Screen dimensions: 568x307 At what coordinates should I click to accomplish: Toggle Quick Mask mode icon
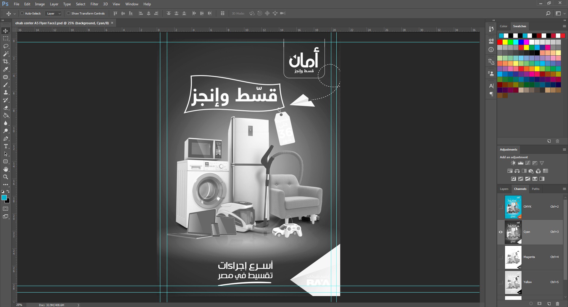[x=6, y=209]
